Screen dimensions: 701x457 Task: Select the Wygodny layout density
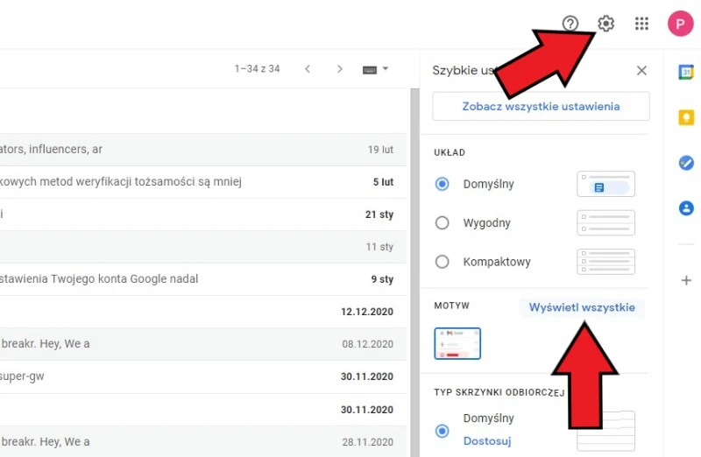[x=443, y=223]
